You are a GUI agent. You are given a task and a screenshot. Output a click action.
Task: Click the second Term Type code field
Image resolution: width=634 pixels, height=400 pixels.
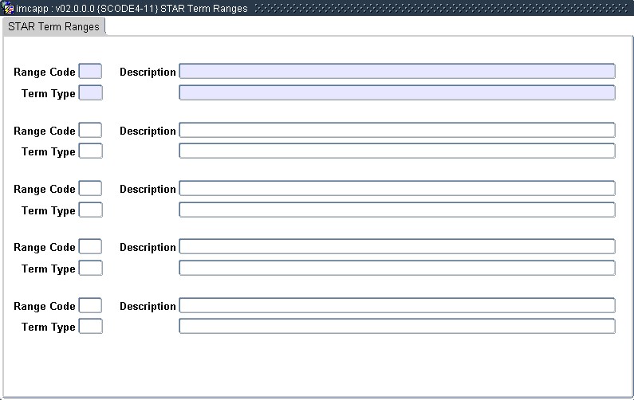[x=91, y=151]
